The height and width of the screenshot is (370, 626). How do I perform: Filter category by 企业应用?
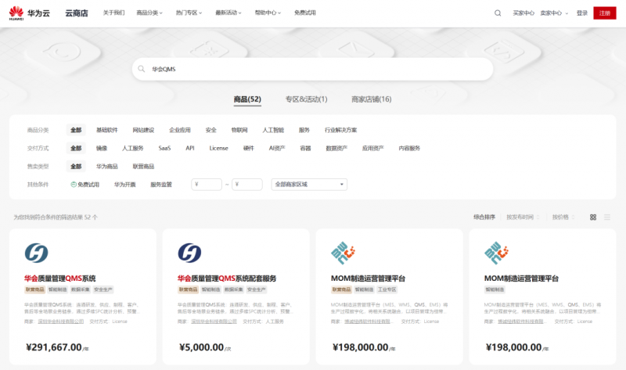[180, 130]
